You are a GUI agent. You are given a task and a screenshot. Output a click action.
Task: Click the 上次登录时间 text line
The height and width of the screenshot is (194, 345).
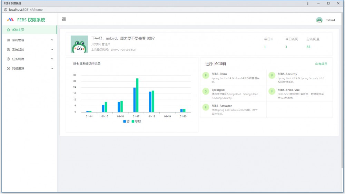[114, 50]
